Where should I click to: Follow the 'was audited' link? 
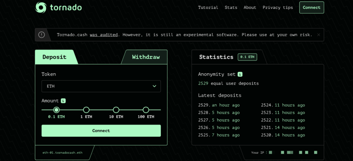pyautogui.click(x=104, y=35)
